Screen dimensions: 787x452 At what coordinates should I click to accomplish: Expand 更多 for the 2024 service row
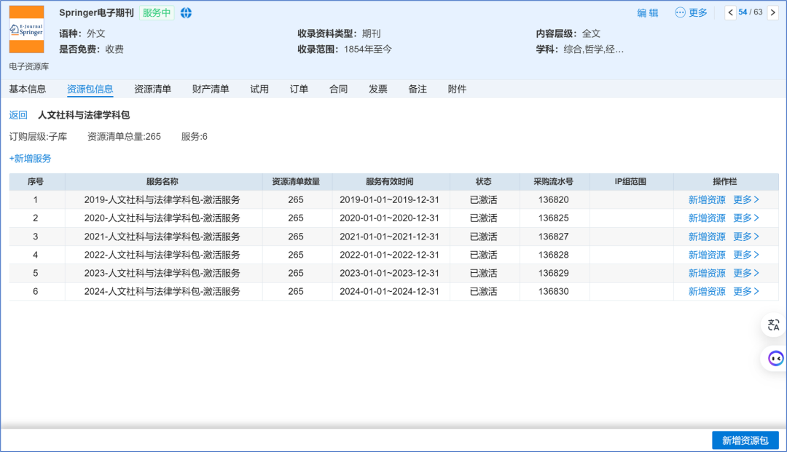(x=746, y=292)
